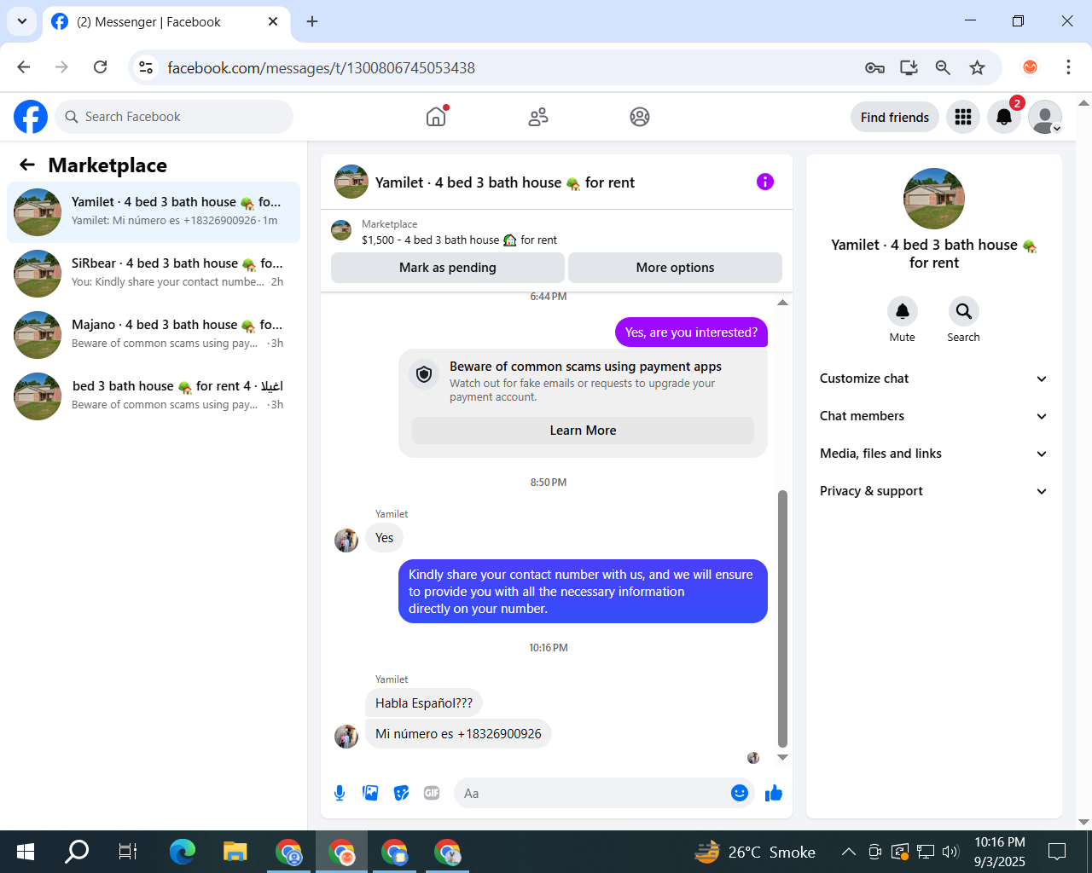Click chat scrollbar down arrow
1092x873 pixels.
pyautogui.click(x=782, y=757)
